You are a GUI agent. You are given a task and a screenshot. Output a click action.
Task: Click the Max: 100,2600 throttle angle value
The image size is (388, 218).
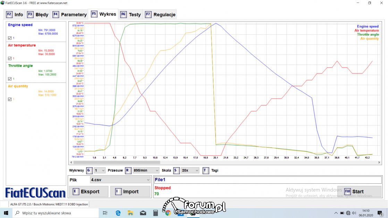coord(47,75)
